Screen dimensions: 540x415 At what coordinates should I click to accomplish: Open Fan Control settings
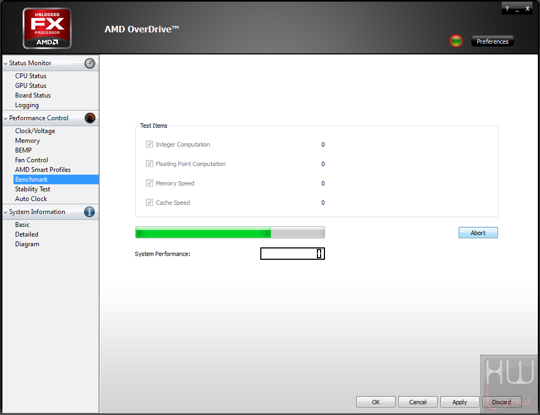coord(31,160)
